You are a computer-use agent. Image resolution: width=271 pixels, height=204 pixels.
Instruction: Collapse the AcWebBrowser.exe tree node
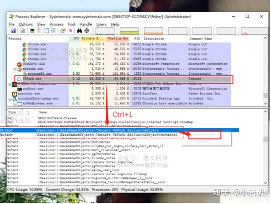(x=15, y=104)
